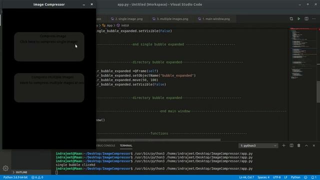Minimize the Image Compressor window

click(x=84, y=4)
